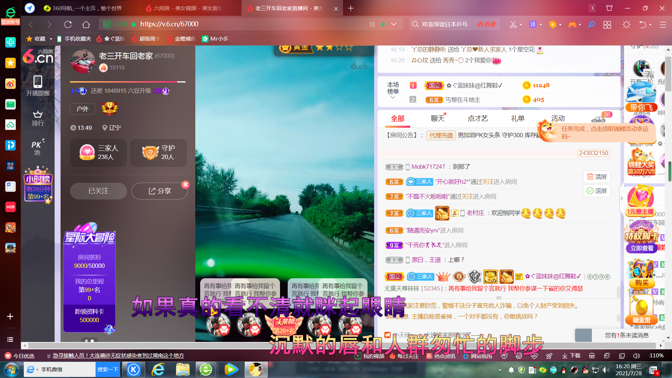
Task: Switch to the 活动 tab
Action: pos(558,119)
